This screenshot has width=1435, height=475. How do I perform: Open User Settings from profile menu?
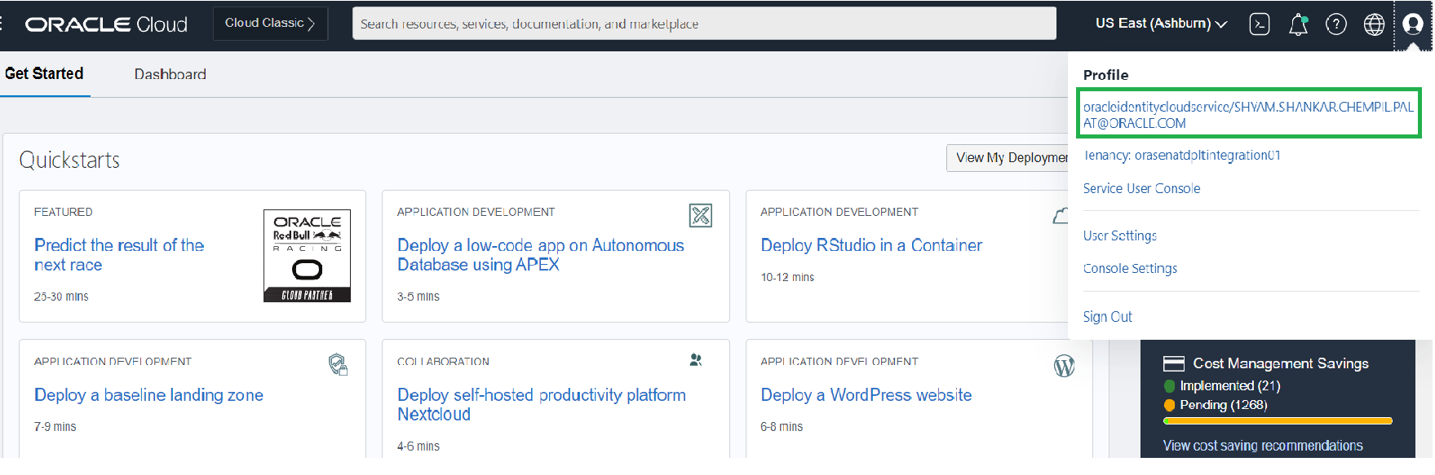click(1119, 235)
